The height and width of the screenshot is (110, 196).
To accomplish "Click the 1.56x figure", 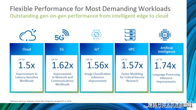I will coord(98,65).
